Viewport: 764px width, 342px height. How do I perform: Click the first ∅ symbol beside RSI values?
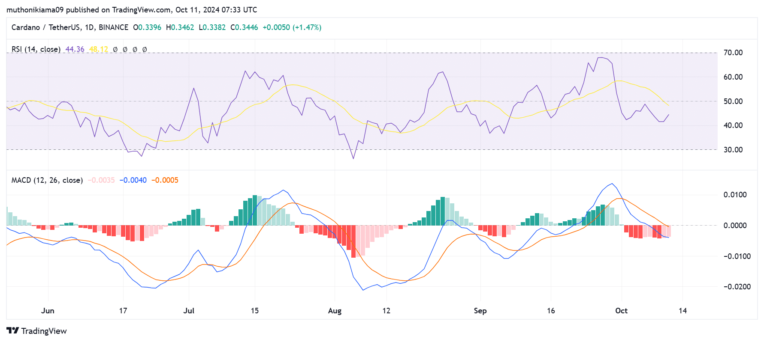(115, 50)
